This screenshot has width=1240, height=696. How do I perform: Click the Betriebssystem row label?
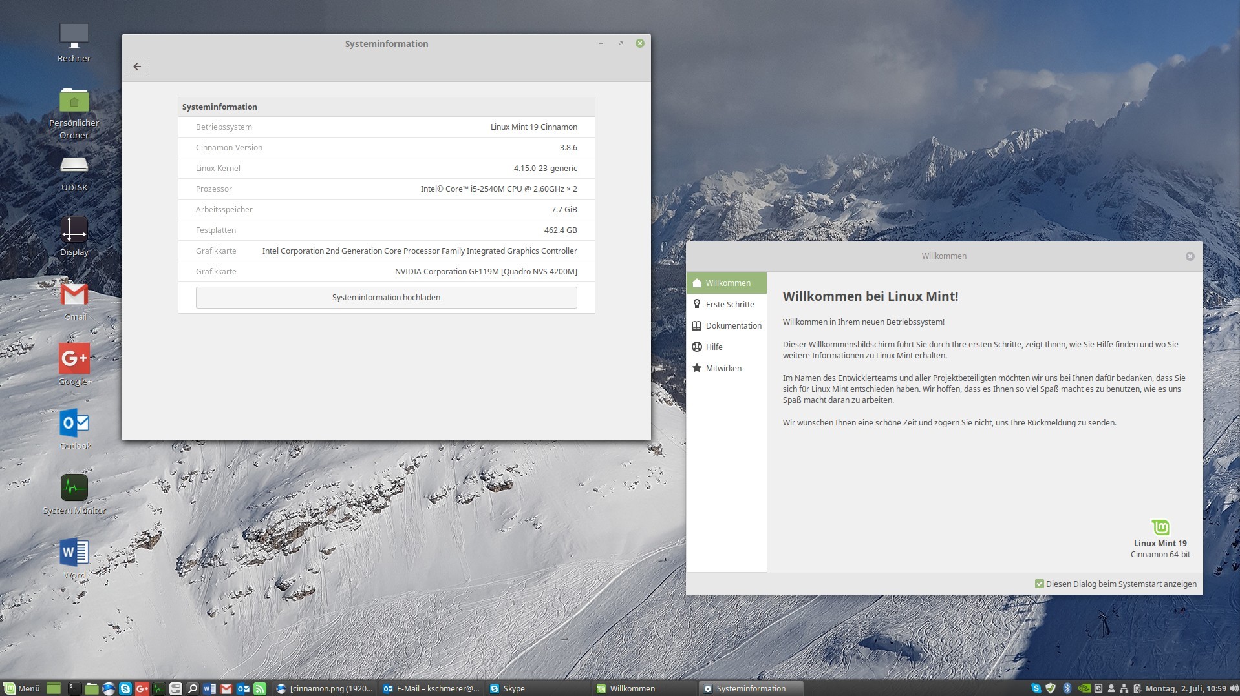[x=224, y=127]
